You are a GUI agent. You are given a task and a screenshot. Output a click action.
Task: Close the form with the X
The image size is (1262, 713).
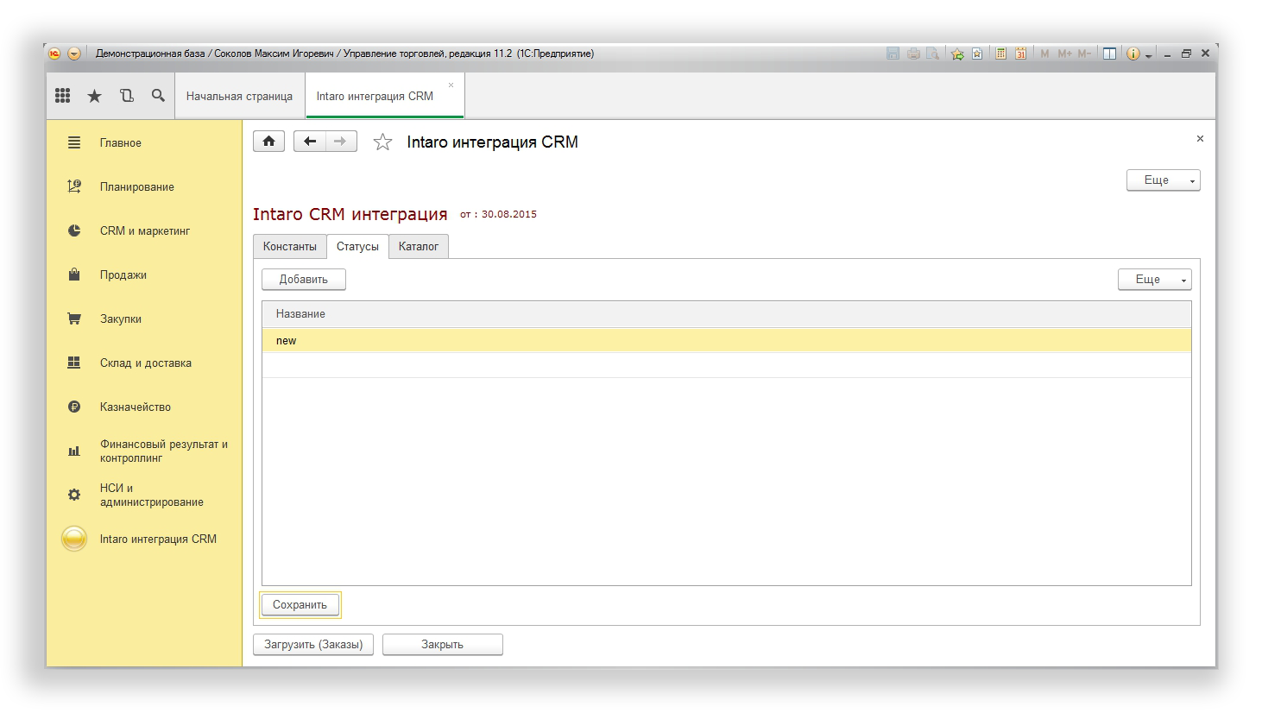pos(1200,139)
